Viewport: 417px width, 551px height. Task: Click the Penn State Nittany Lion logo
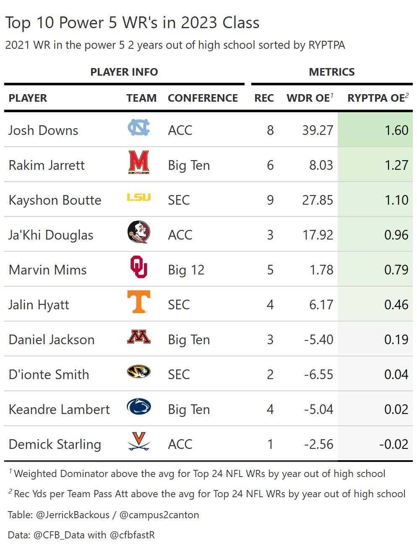point(139,406)
